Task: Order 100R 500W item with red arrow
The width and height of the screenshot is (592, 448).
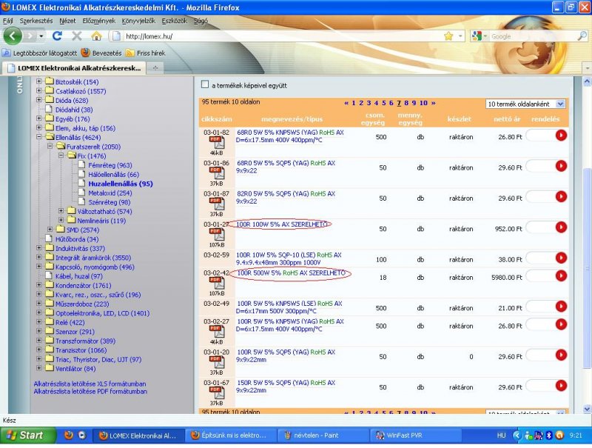Action: point(561,275)
